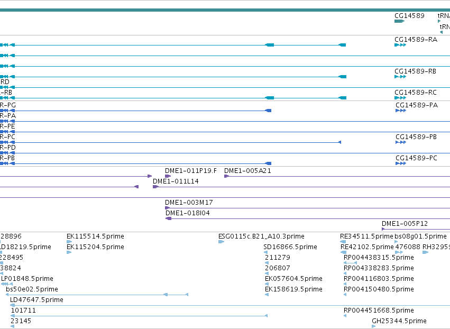Click the CG14589-RC transcript label
Viewport: 450px width, 329px height.
pos(416,93)
